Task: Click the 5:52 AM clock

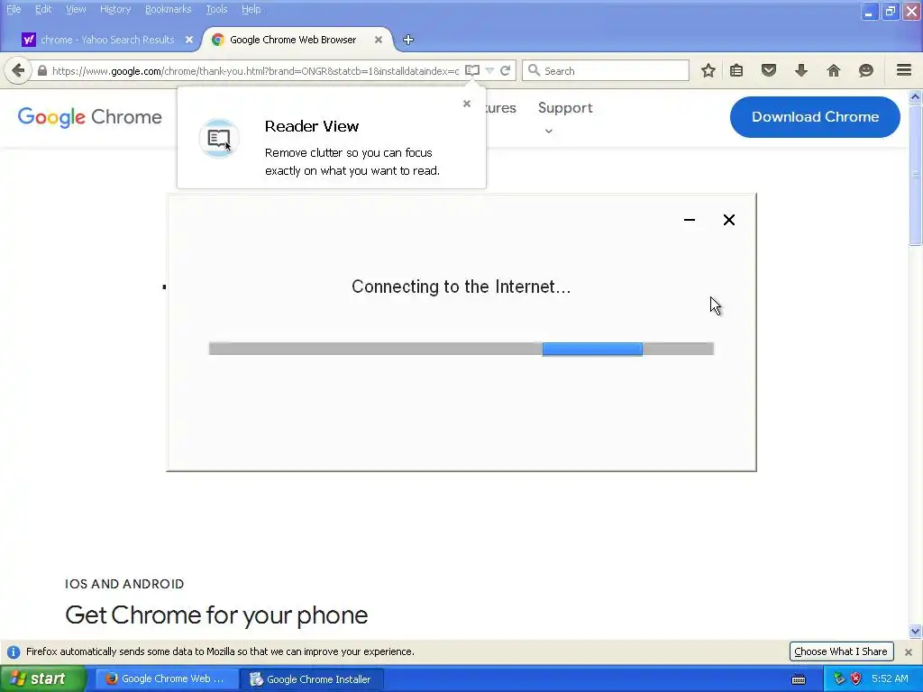Action: (x=890, y=678)
